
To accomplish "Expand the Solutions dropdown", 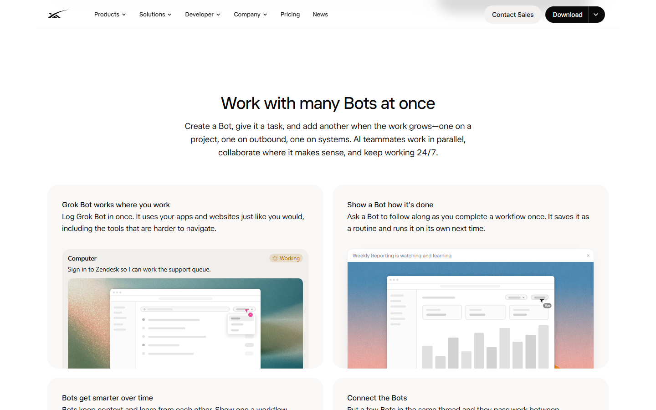I will [x=155, y=15].
